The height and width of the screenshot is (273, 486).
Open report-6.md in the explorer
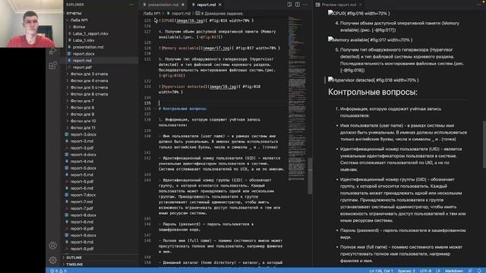coord(81,188)
